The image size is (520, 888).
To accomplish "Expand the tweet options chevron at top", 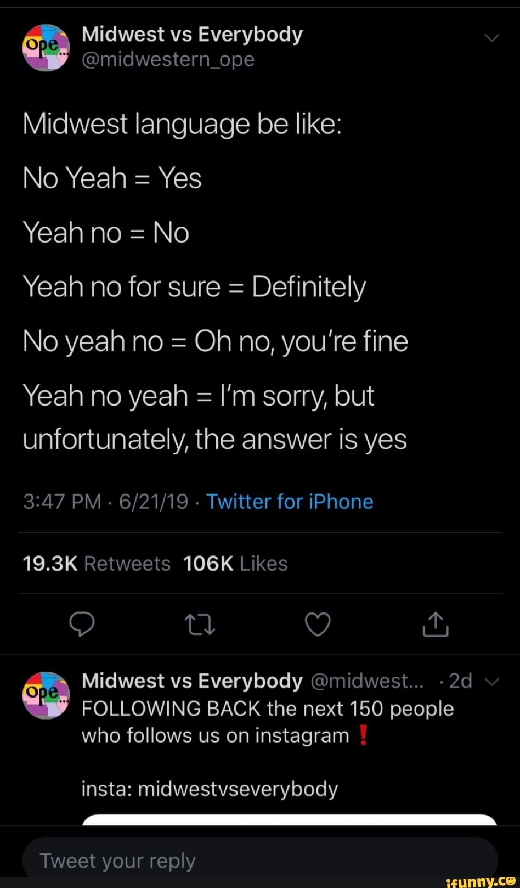I will [x=492, y=37].
